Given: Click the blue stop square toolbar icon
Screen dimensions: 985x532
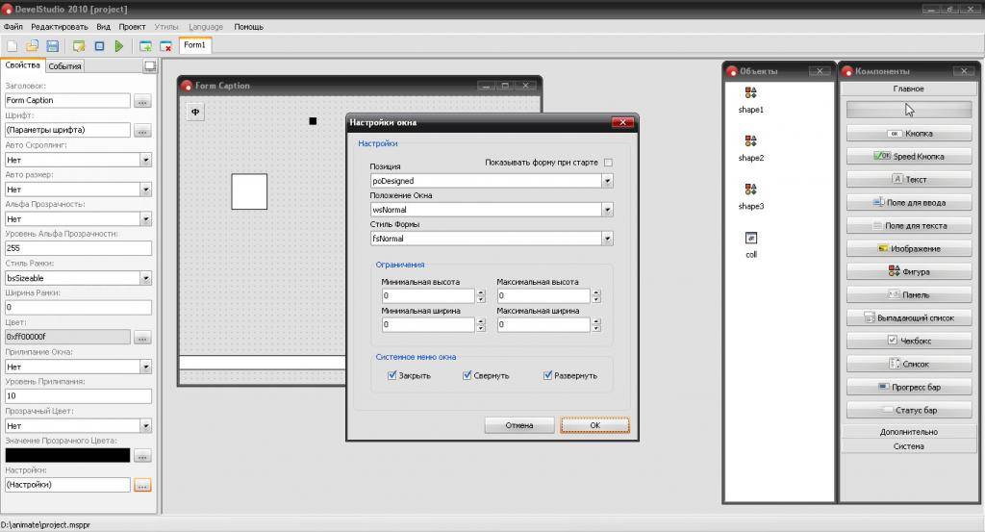Looking at the screenshot, I should tap(99, 46).
